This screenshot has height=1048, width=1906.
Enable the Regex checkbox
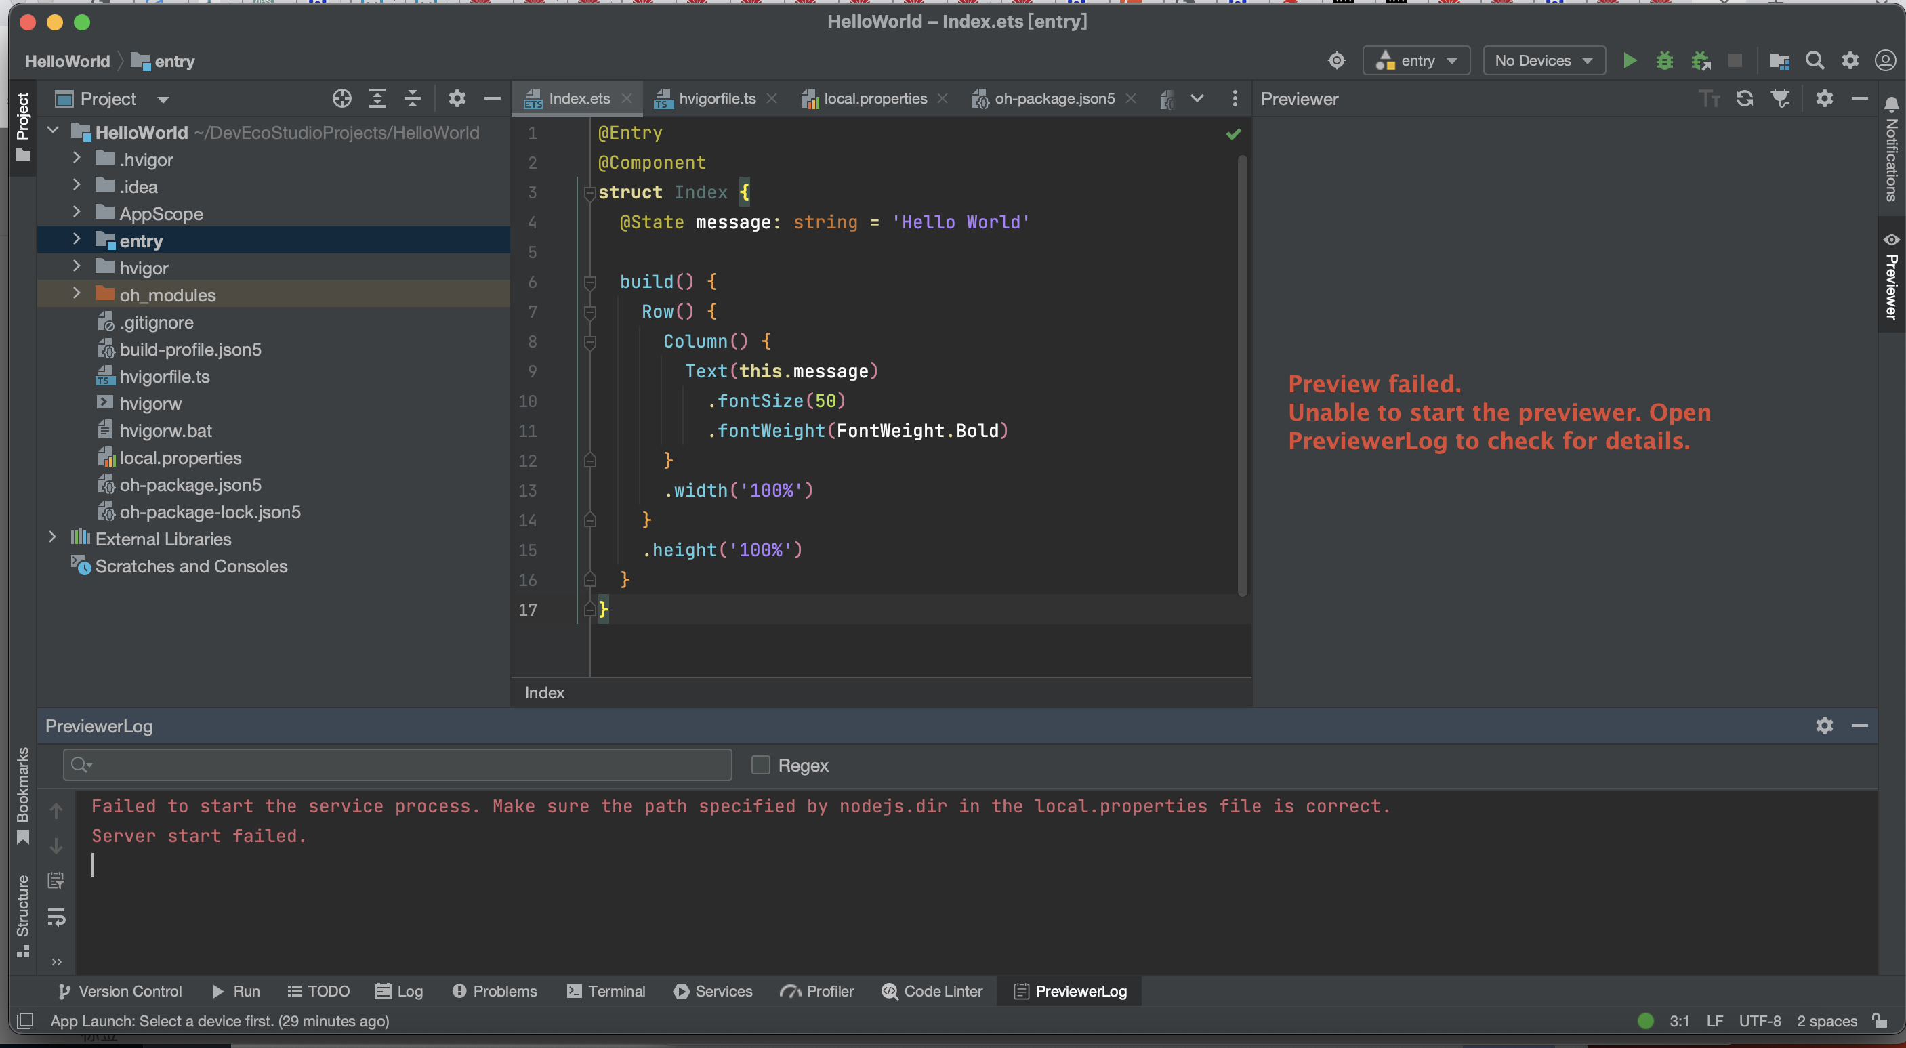[761, 765]
